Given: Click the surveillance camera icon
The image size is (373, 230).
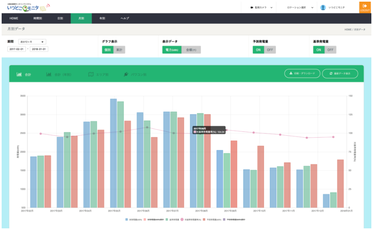Looking at the screenshot, I should click(252, 8).
